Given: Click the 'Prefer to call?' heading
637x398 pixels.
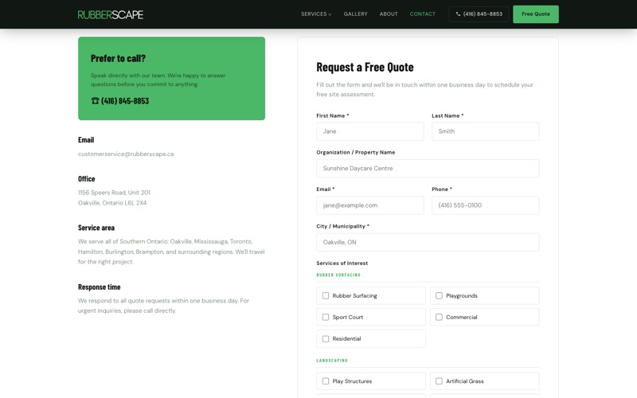Looking at the screenshot, I should [118, 58].
